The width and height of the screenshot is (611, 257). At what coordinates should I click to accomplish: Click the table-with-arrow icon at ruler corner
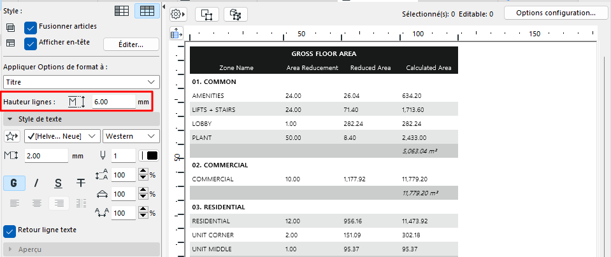(x=176, y=34)
